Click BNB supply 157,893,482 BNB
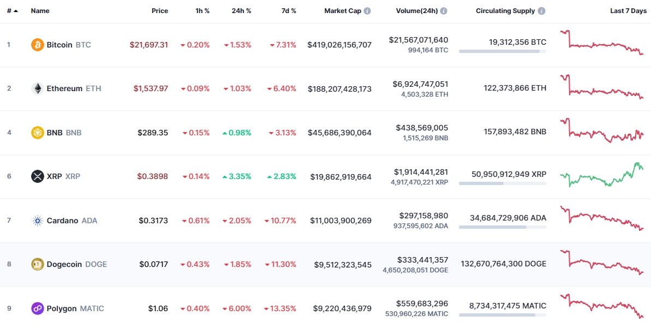Screen dimensions: 651x327 515,132
